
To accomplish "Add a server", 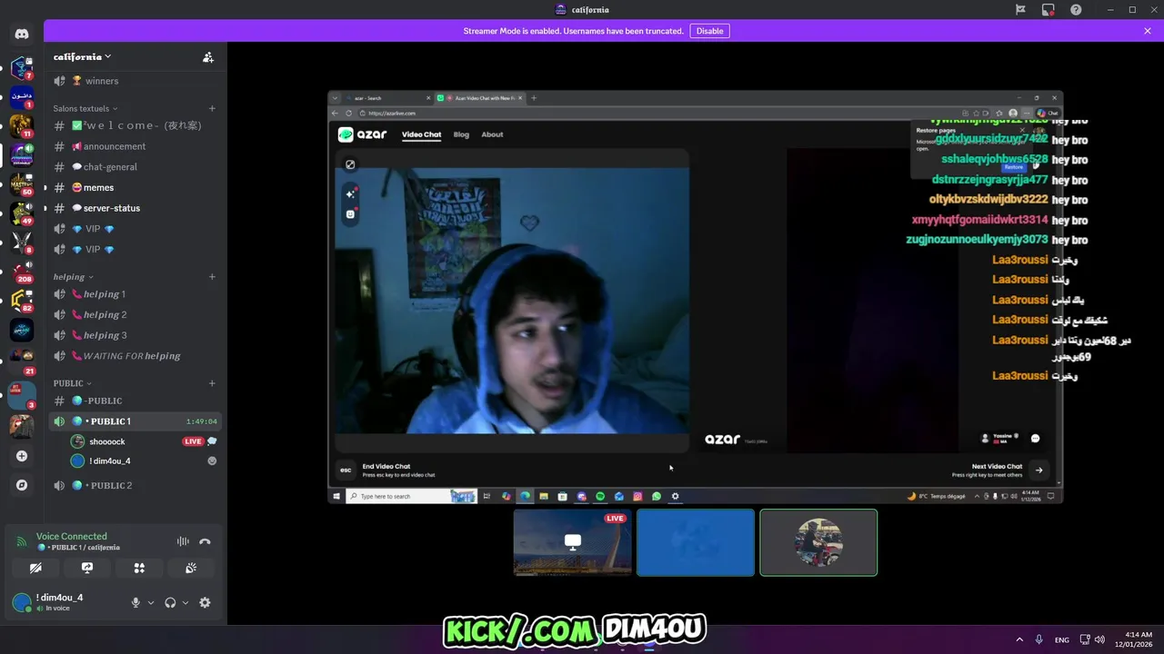I will pyautogui.click(x=22, y=456).
